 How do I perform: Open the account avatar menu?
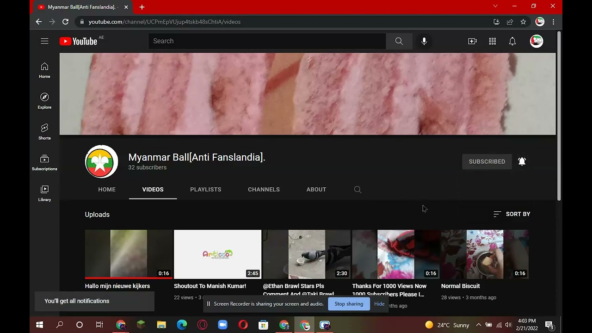[x=536, y=41]
